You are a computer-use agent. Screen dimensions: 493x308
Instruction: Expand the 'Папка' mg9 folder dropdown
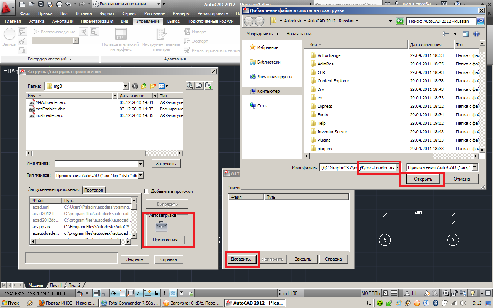pyautogui.click(x=126, y=86)
